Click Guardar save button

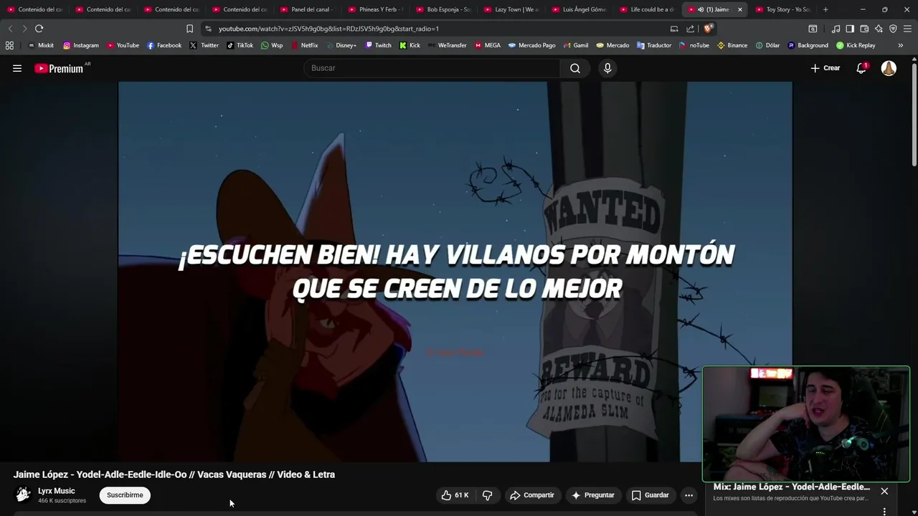(650, 495)
